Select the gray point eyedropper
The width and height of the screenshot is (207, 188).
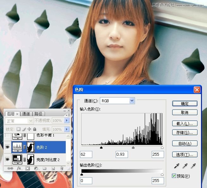[185, 166]
